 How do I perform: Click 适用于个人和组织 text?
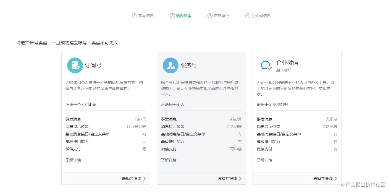pos(81,105)
